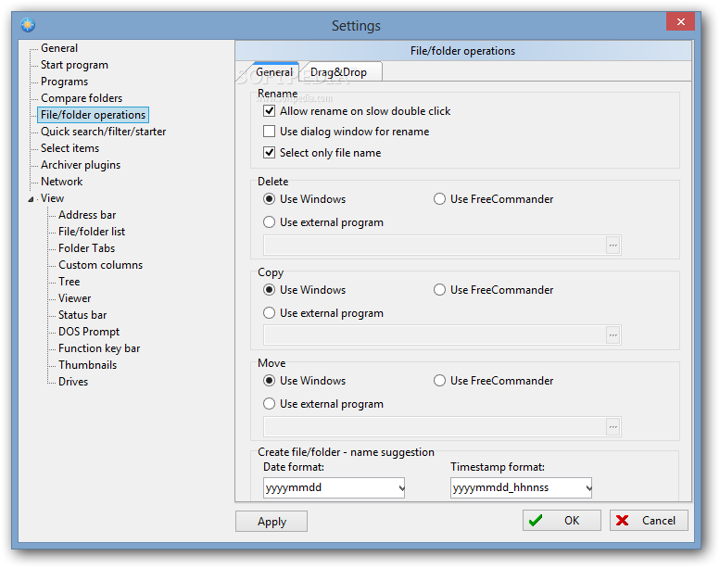This screenshot has width=720, height=568.
Task: Click the Copy external program path field
Action: pos(435,335)
